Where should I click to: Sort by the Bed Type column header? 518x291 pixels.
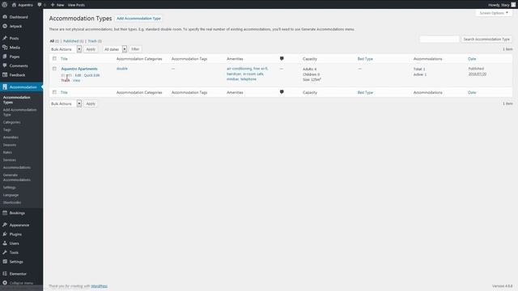click(x=365, y=59)
